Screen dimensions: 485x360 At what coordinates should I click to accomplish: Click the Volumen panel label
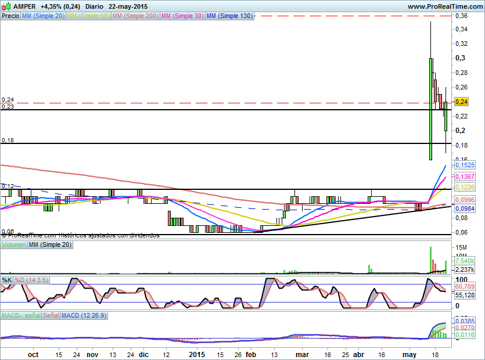[15, 246]
